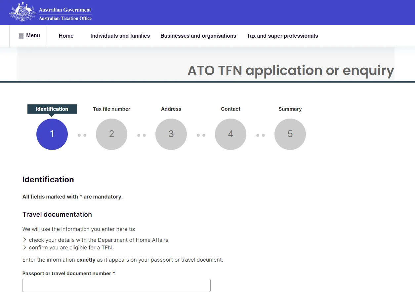
Task: Select step 1 circle in progress tracker
Action: (52, 134)
